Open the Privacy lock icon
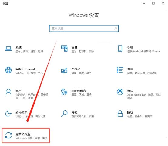The image size is (168, 146). pos(120,114)
